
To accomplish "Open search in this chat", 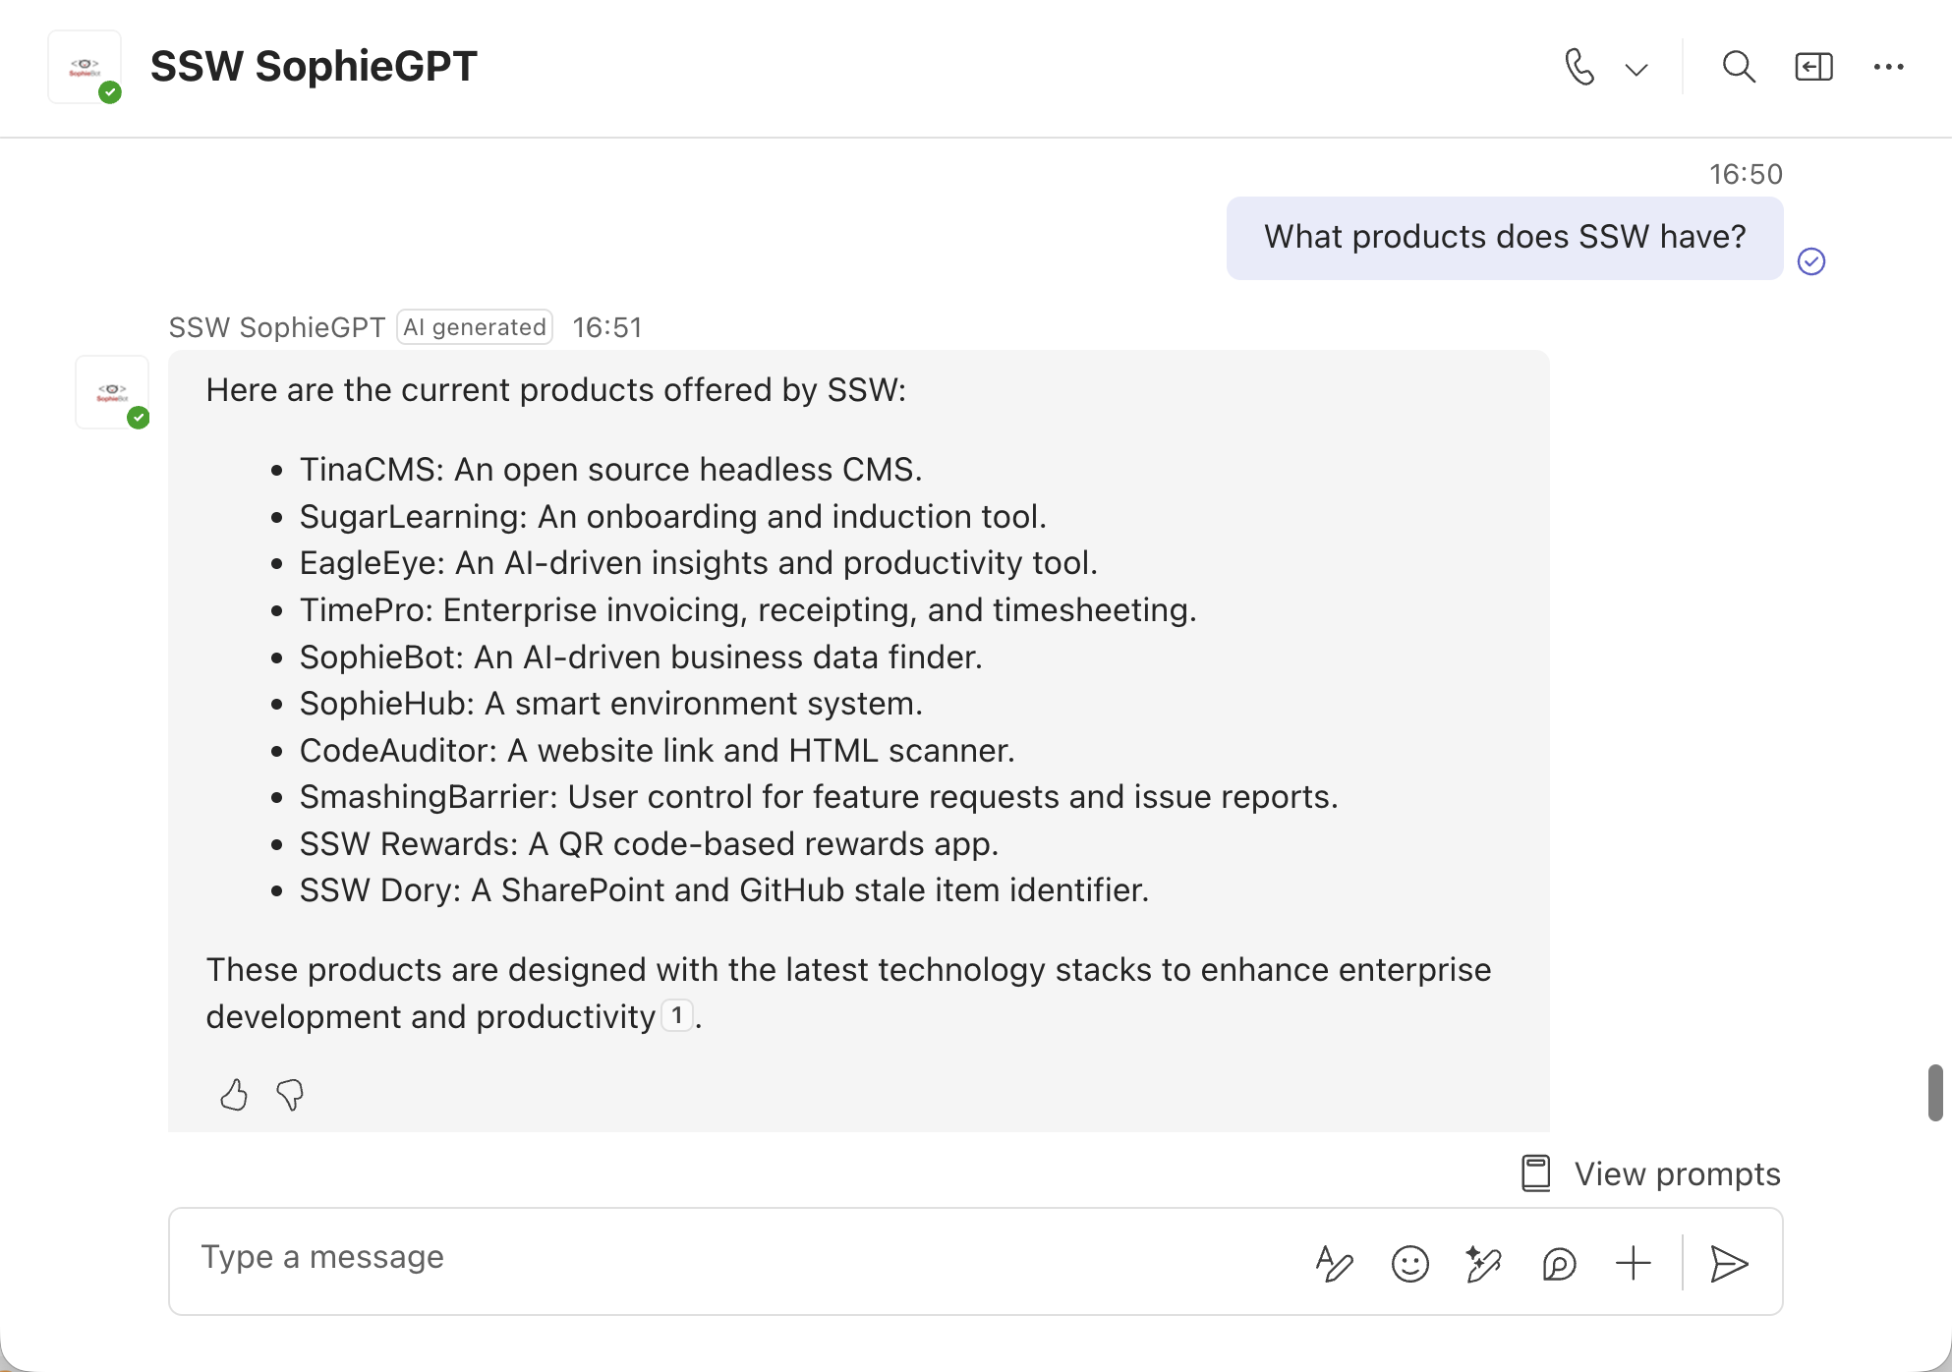I will 1738,68.
